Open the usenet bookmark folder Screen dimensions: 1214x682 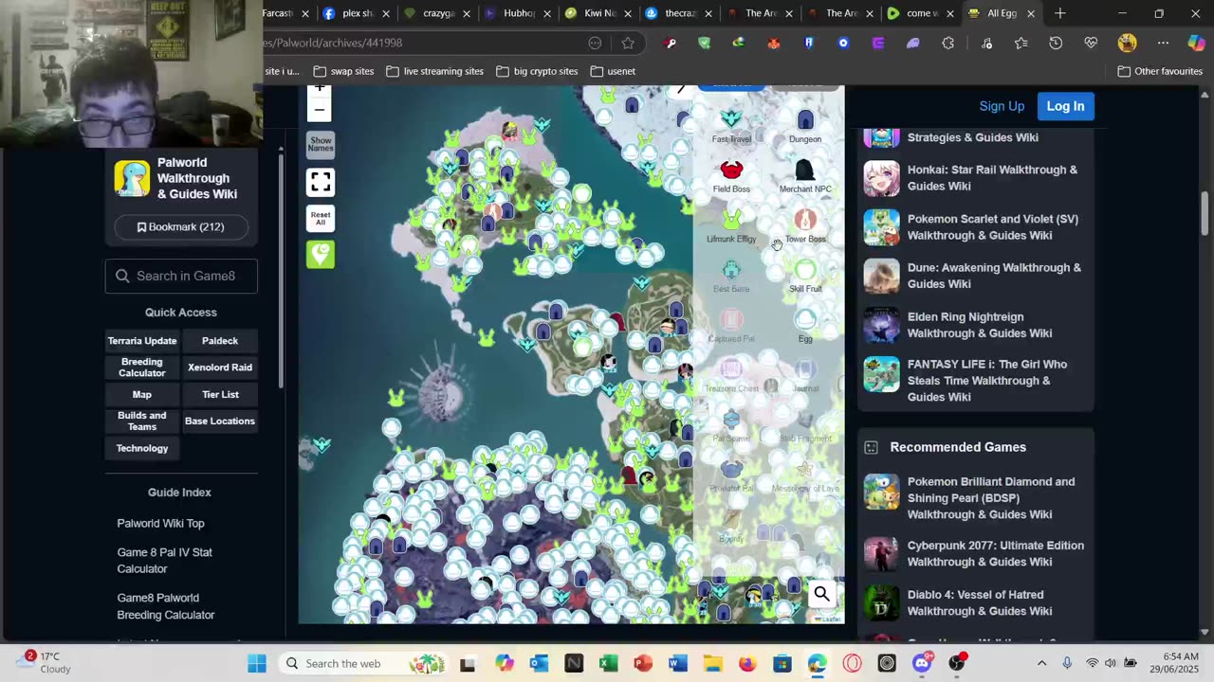pos(613,71)
